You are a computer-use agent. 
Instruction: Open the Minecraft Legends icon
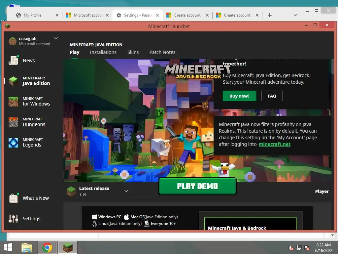point(13,143)
